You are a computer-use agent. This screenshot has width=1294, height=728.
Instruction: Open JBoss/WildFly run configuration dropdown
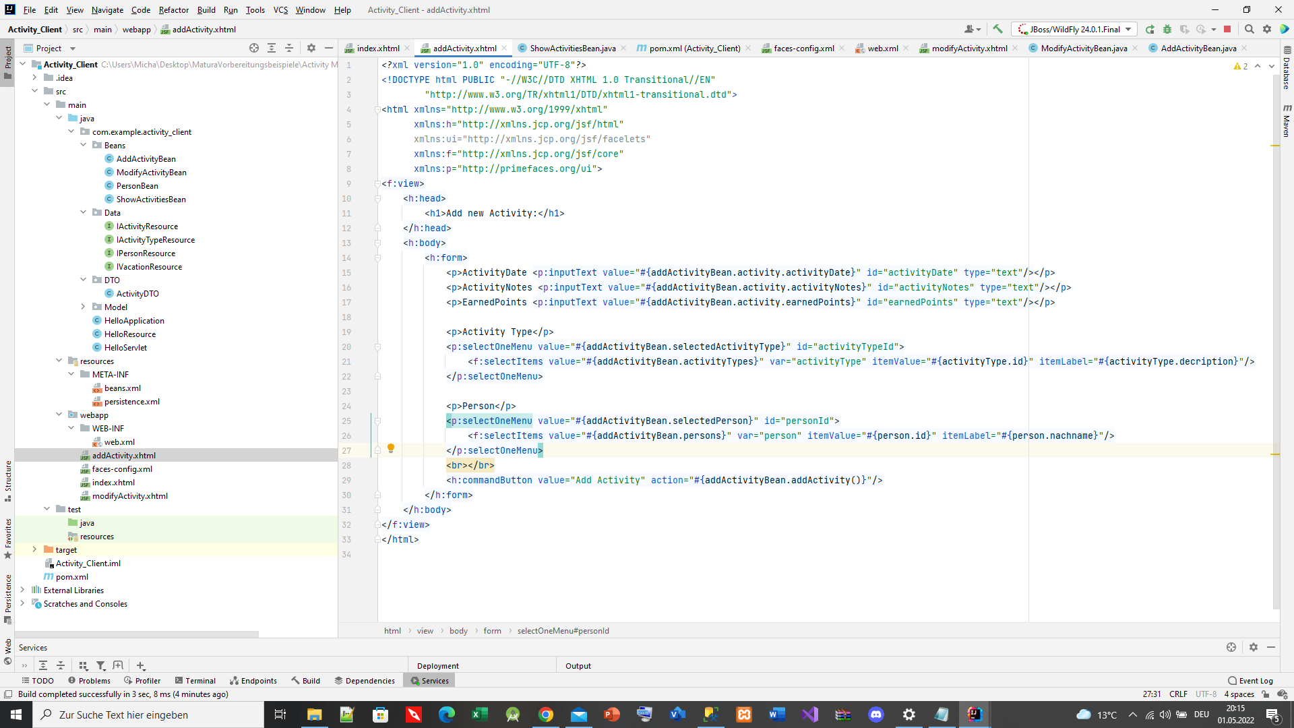pyautogui.click(x=1075, y=29)
